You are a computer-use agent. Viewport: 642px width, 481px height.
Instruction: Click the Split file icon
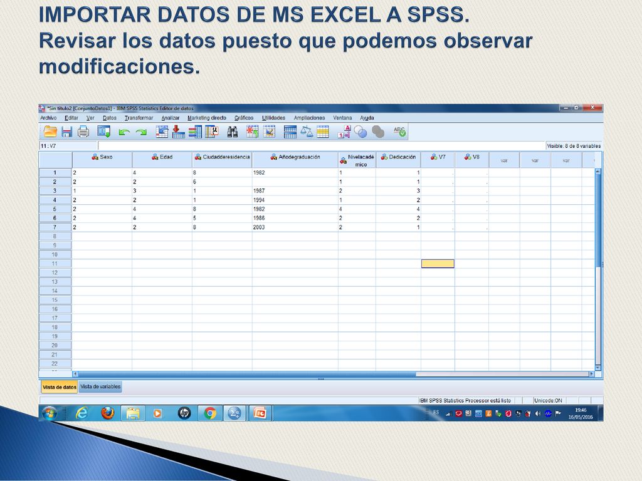pyautogui.click(x=290, y=132)
